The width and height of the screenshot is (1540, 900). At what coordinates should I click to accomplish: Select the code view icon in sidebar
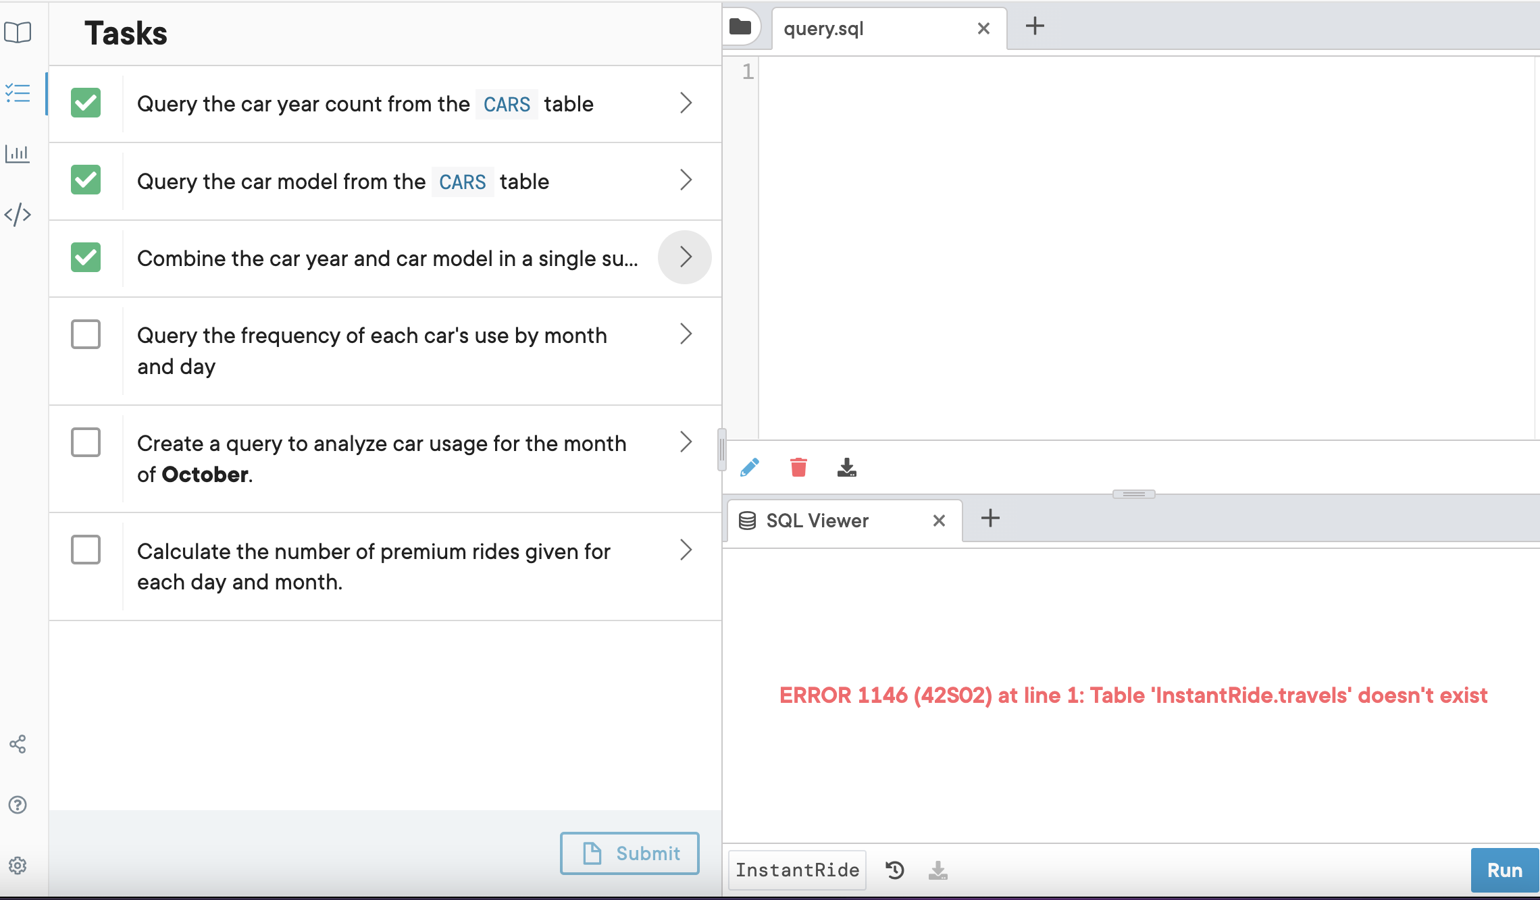[18, 214]
